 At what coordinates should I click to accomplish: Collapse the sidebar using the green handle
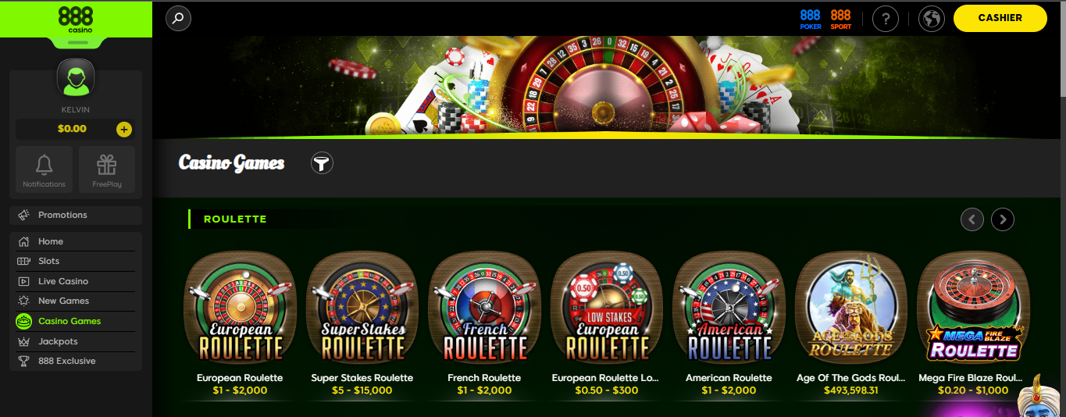click(76, 42)
